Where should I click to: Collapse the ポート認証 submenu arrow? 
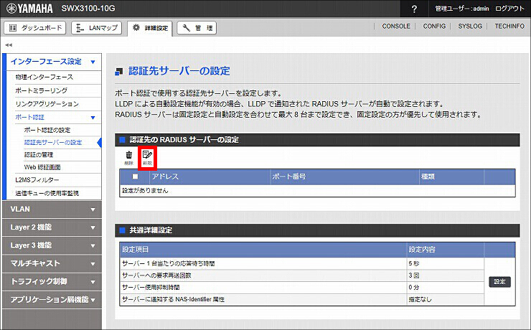(93, 118)
